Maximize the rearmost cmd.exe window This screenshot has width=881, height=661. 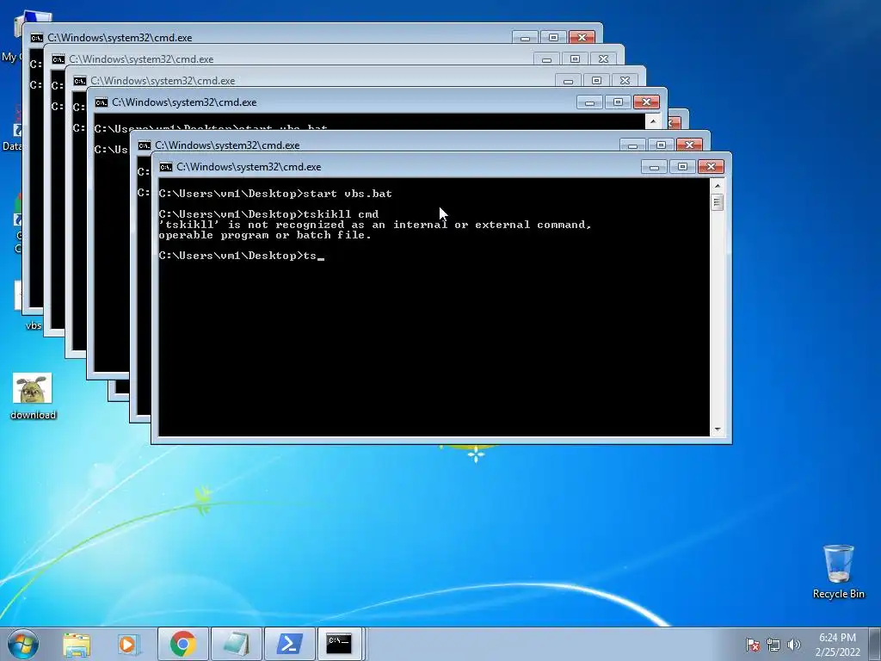click(x=553, y=37)
